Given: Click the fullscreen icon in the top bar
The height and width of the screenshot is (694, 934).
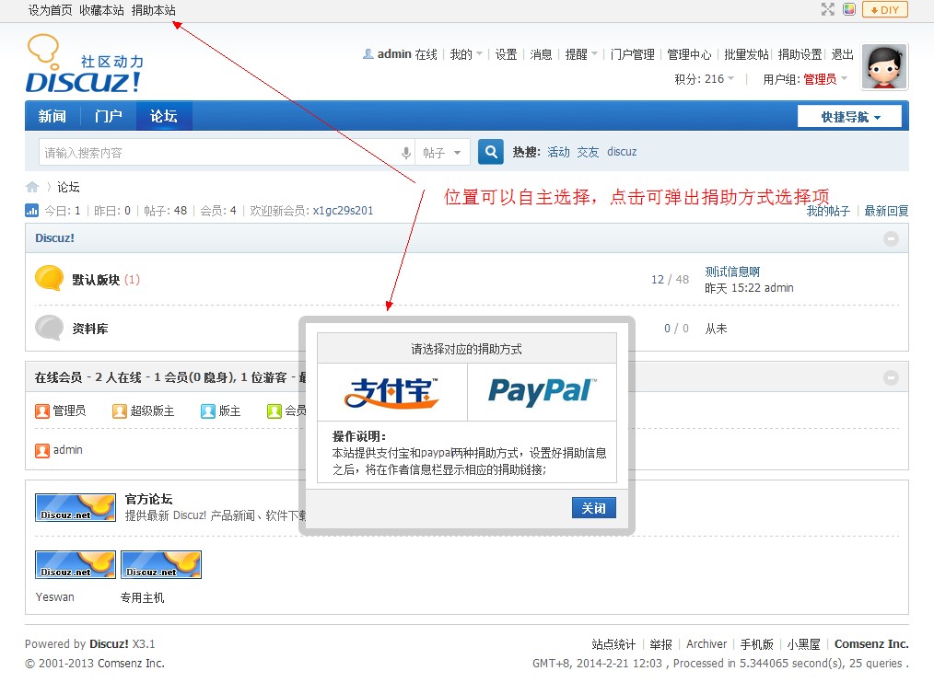Looking at the screenshot, I should pyautogui.click(x=827, y=10).
